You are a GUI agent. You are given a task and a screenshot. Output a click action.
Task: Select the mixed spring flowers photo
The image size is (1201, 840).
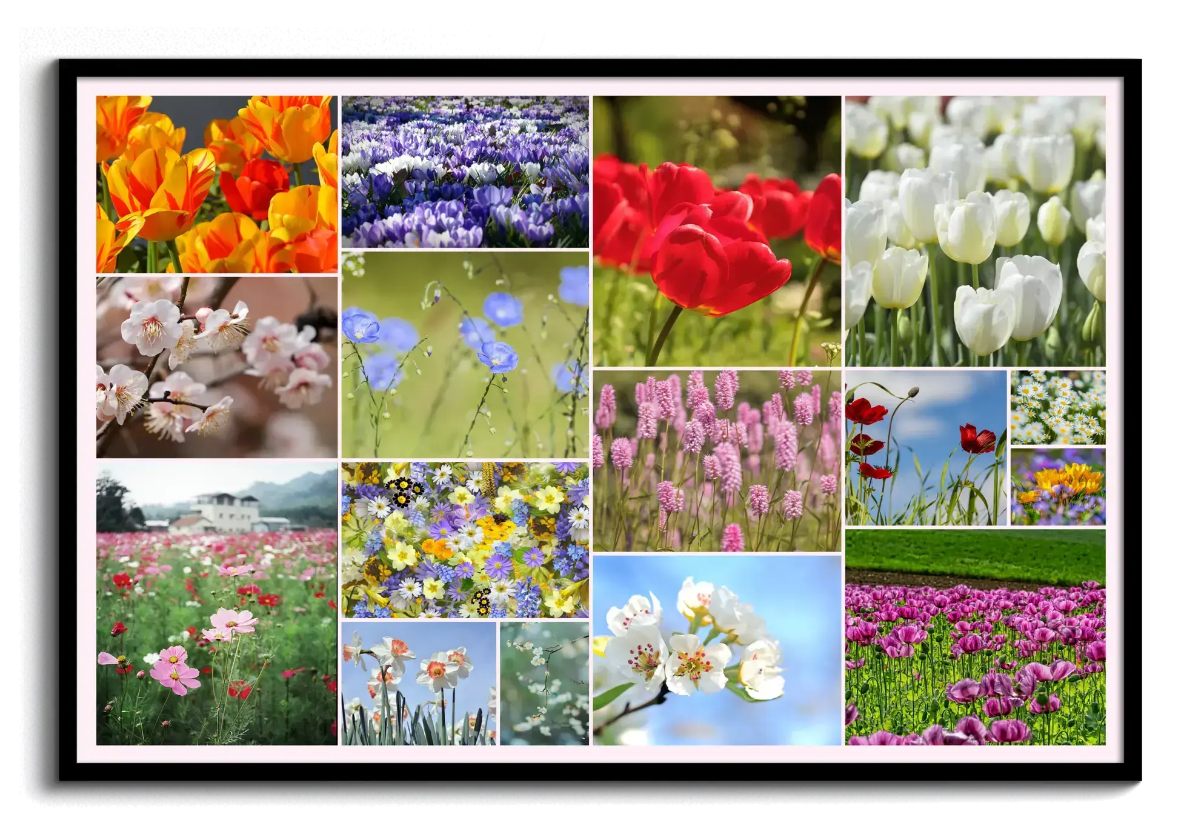465,539
